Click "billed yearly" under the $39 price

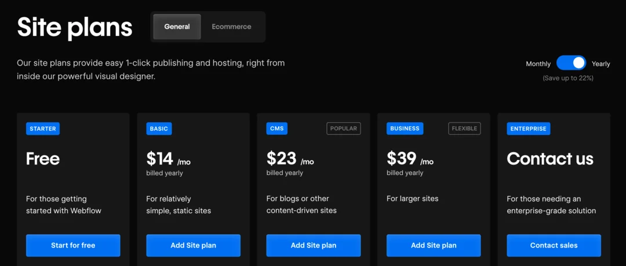[x=405, y=173]
